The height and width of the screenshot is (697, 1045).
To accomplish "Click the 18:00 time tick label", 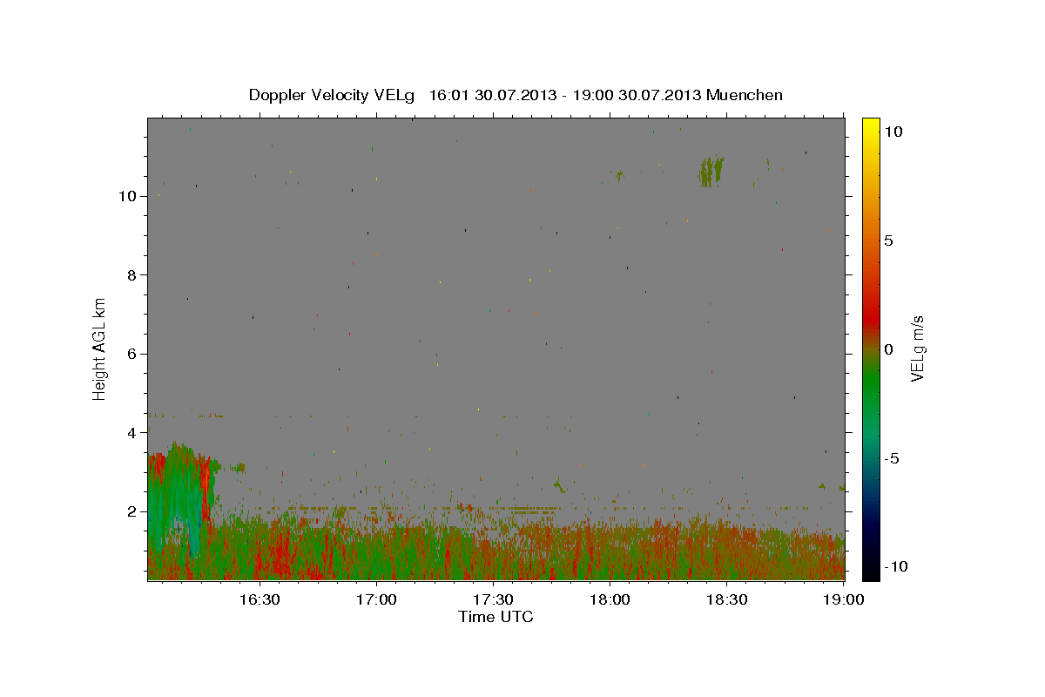I will click(x=610, y=599).
